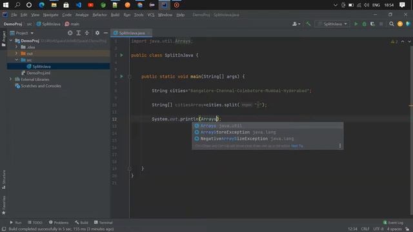Click the 4 spaces indent status
The height and width of the screenshot is (232, 413).
[x=394, y=229]
